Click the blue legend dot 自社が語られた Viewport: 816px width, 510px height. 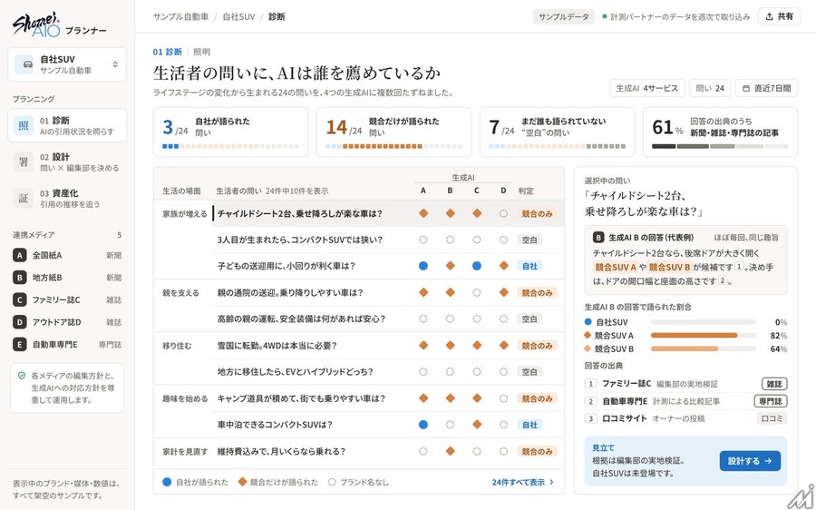[167, 483]
